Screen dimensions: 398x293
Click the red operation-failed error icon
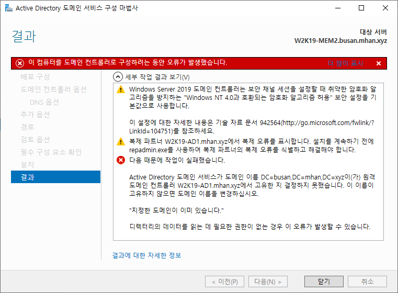click(121, 160)
